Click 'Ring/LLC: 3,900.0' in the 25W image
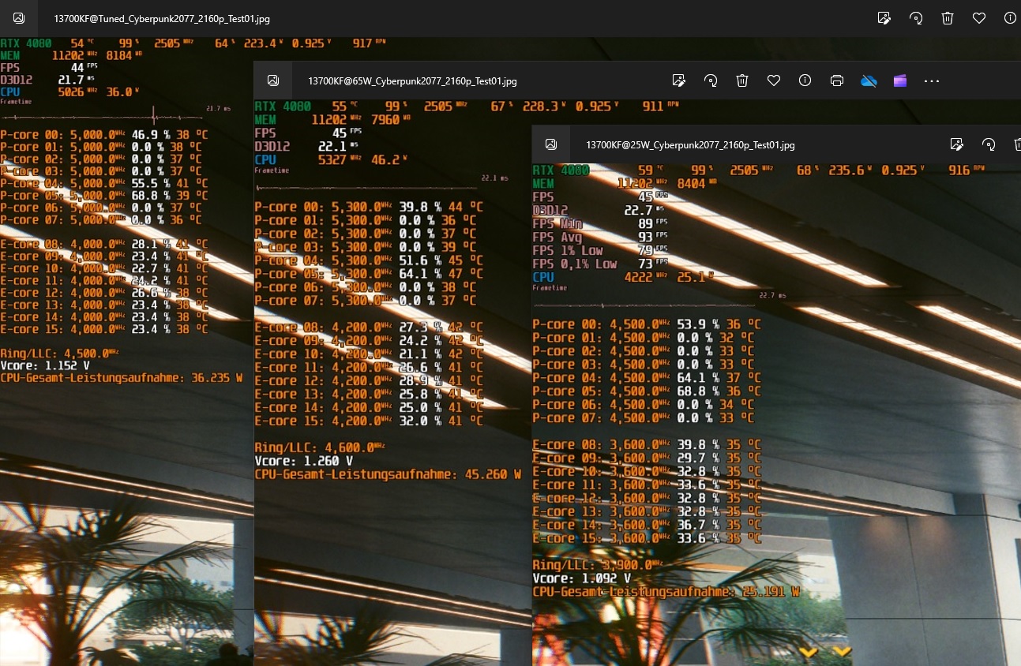 pyautogui.click(x=599, y=565)
